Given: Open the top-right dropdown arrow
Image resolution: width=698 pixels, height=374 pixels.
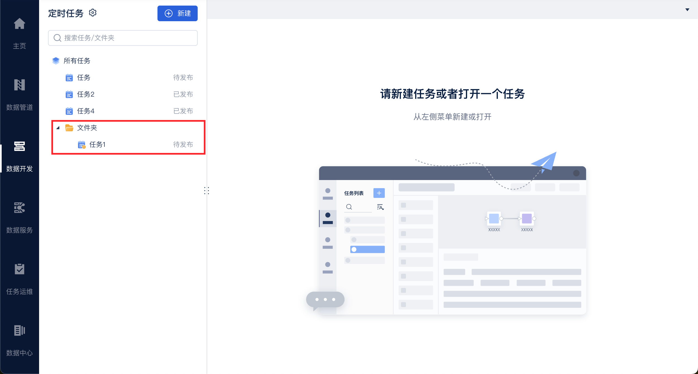Looking at the screenshot, I should point(687,10).
